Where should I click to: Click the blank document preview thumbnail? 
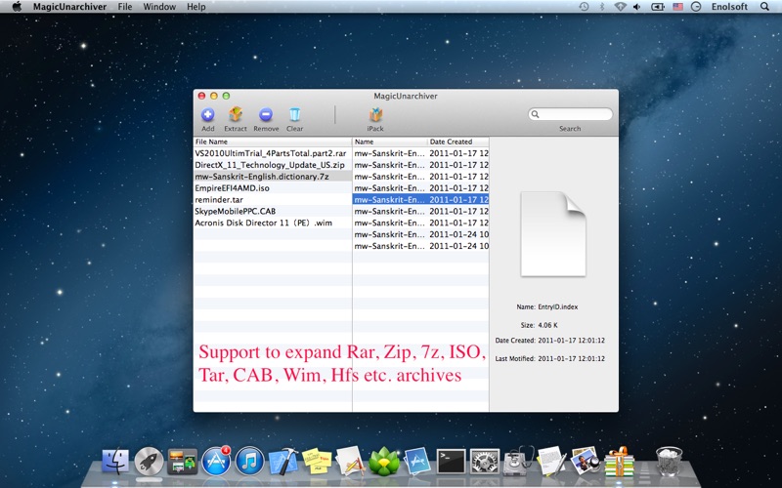(x=553, y=234)
